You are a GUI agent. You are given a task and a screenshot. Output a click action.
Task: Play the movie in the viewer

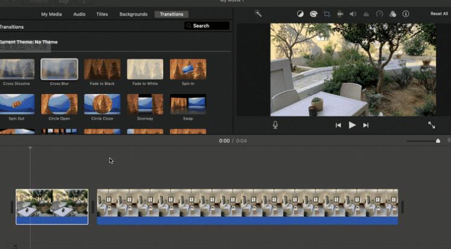tap(352, 125)
